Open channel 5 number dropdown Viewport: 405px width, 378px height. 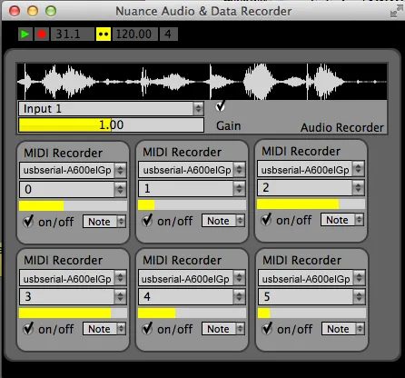coord(311,296)
